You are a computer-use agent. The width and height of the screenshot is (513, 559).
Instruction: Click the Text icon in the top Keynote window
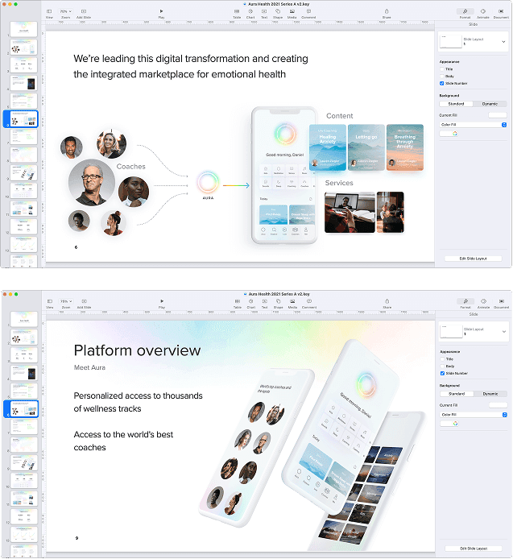(264, 11)
